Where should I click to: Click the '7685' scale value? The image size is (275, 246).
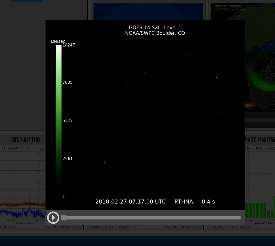tap(68, 82)
